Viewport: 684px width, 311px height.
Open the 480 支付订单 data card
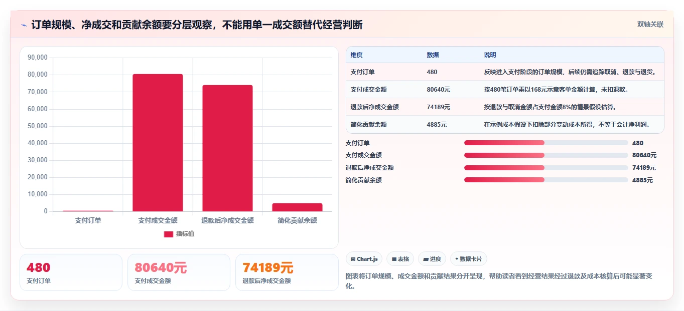[71, 272]
